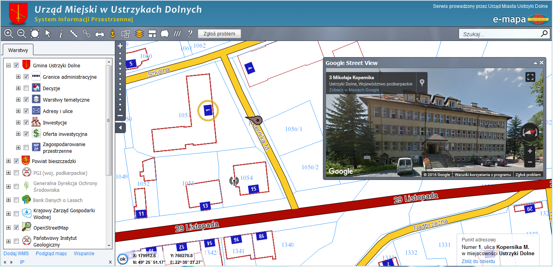Expand the OpenStreetMap tree node
The width and height of the screenshot is (553, 267).
click(x=8, y=228)
